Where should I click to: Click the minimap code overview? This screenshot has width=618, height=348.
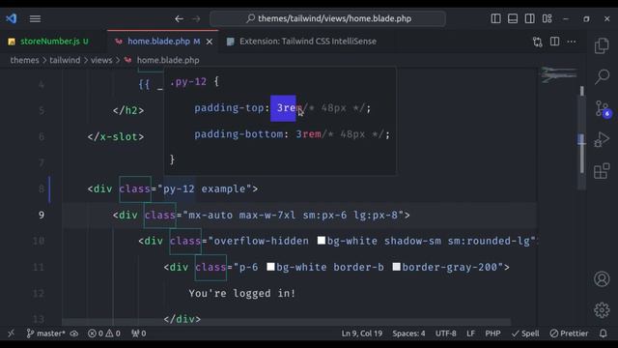pyautogui.click(x=558, y=75)
